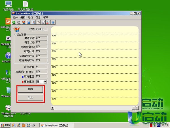
Task: Click the CH input language tray indicator
Action: pos(159,125)
